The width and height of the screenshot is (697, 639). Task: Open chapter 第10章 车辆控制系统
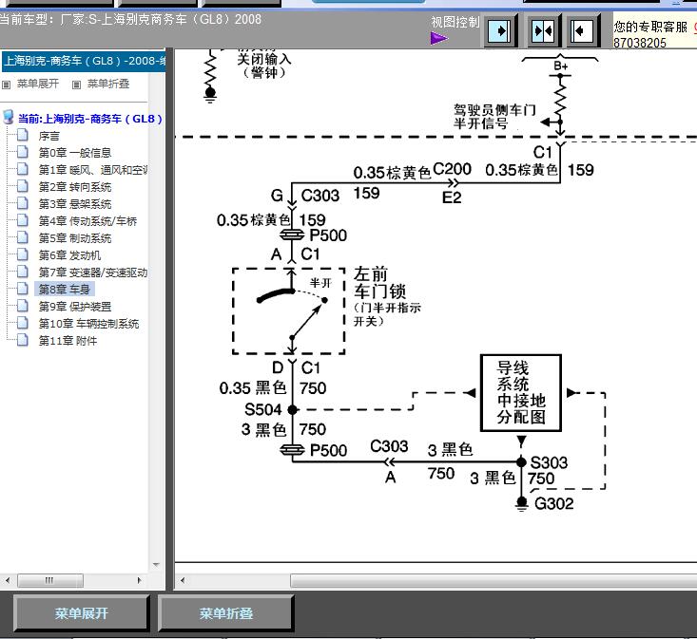(88, 324)
